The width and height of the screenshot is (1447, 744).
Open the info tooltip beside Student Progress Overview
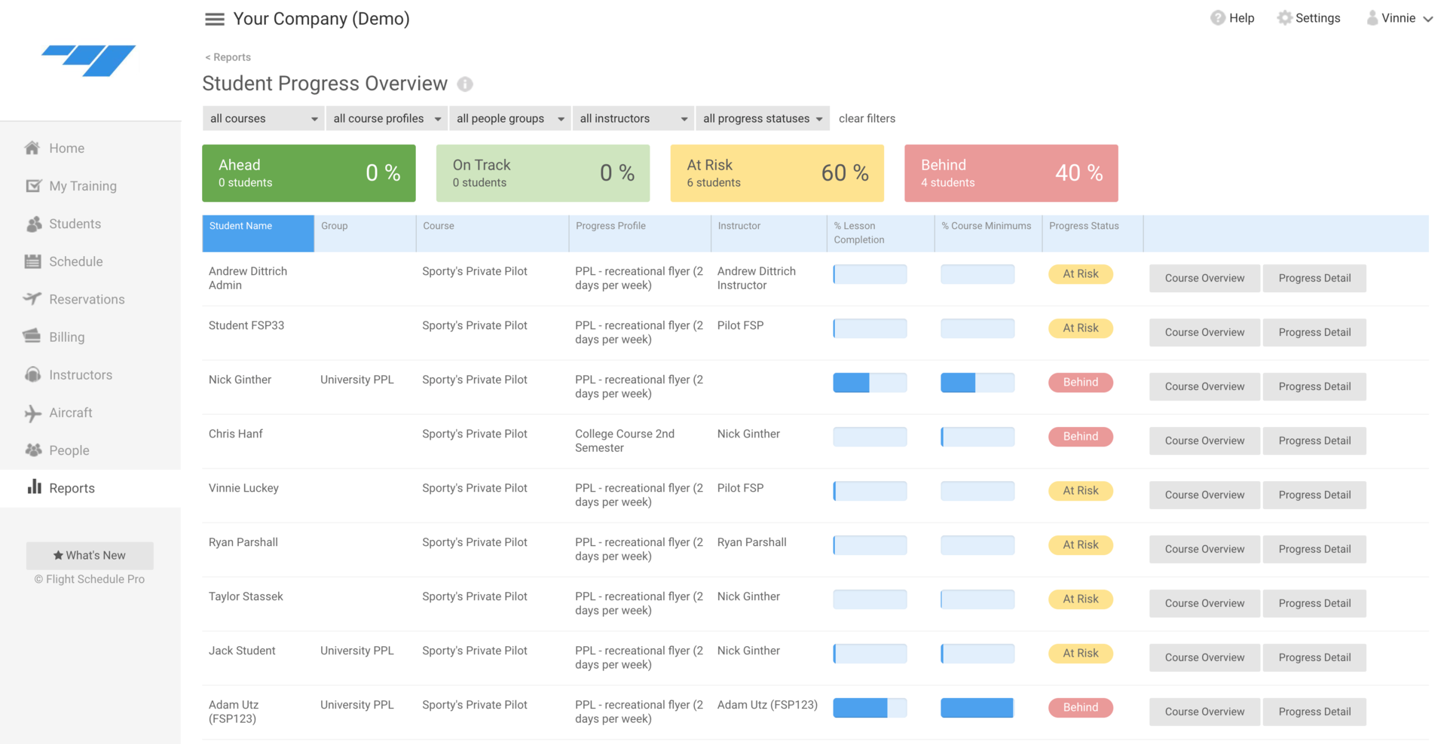pos(466,84)
